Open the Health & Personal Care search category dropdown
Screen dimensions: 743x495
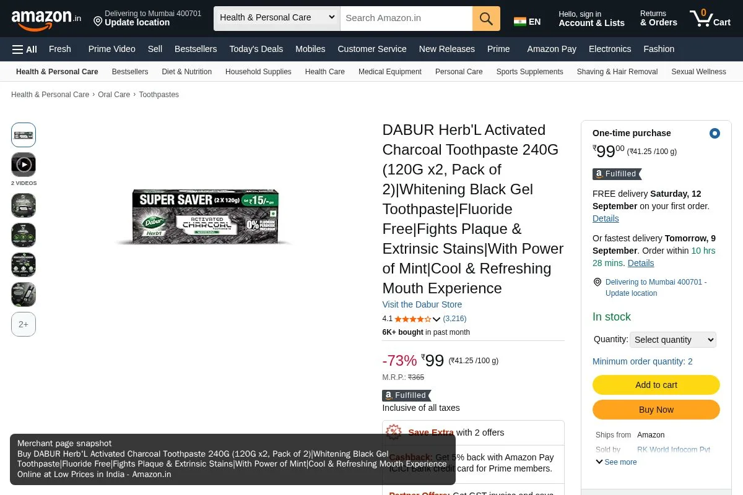pos(277,18)
